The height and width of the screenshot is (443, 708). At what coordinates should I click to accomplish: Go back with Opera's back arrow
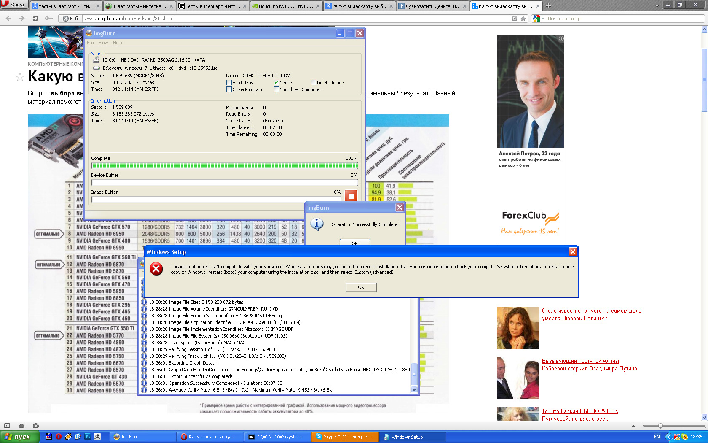coord(9,19)
